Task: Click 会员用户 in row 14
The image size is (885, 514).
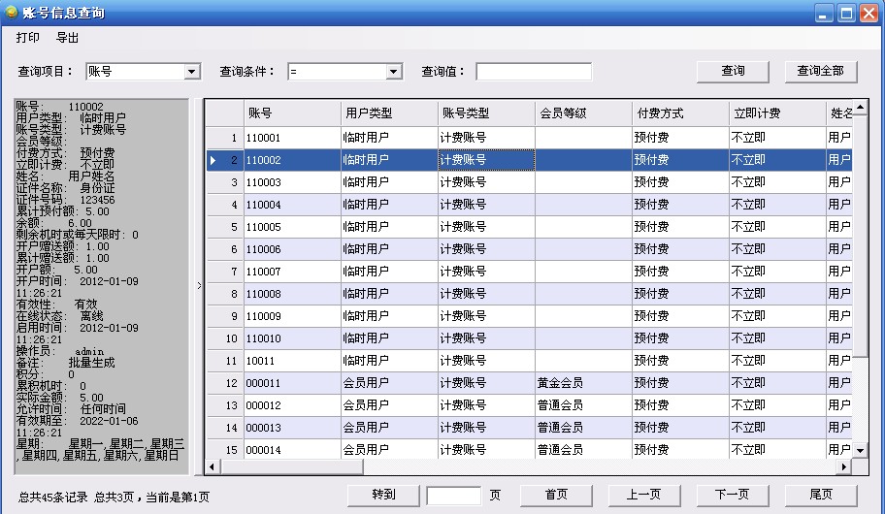Action: coord(389,428)
